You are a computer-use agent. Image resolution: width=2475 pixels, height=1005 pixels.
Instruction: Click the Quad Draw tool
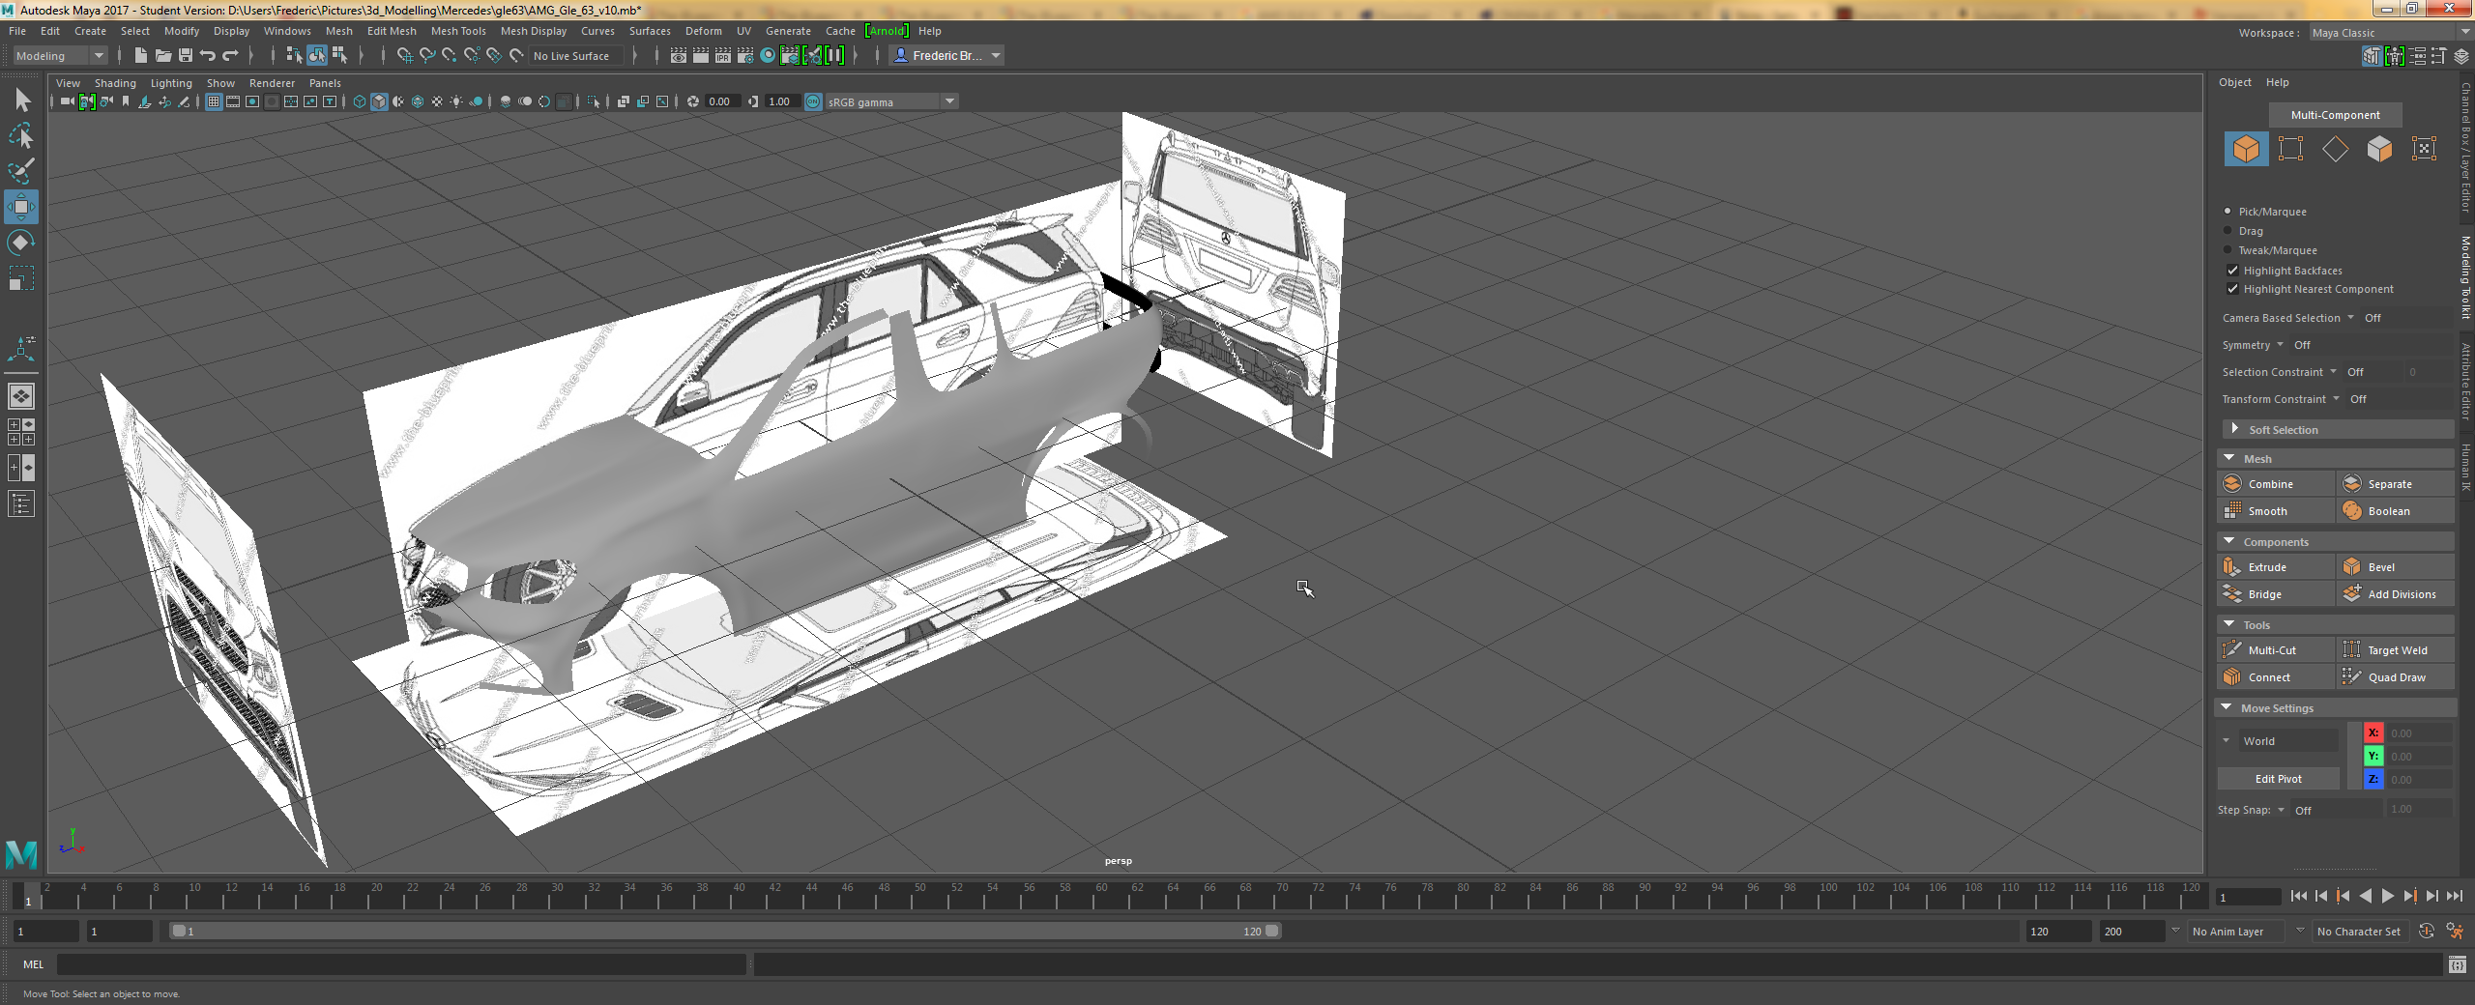2396,677
